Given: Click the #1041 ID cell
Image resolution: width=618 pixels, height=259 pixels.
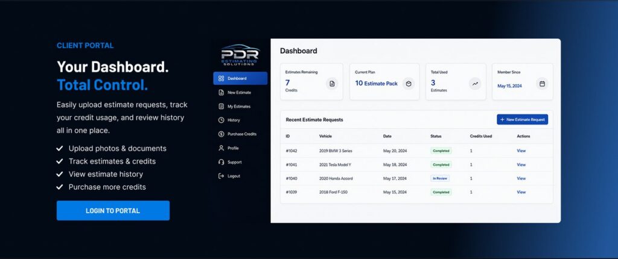Looking at the screenshot, I should (x=291, y=164).
